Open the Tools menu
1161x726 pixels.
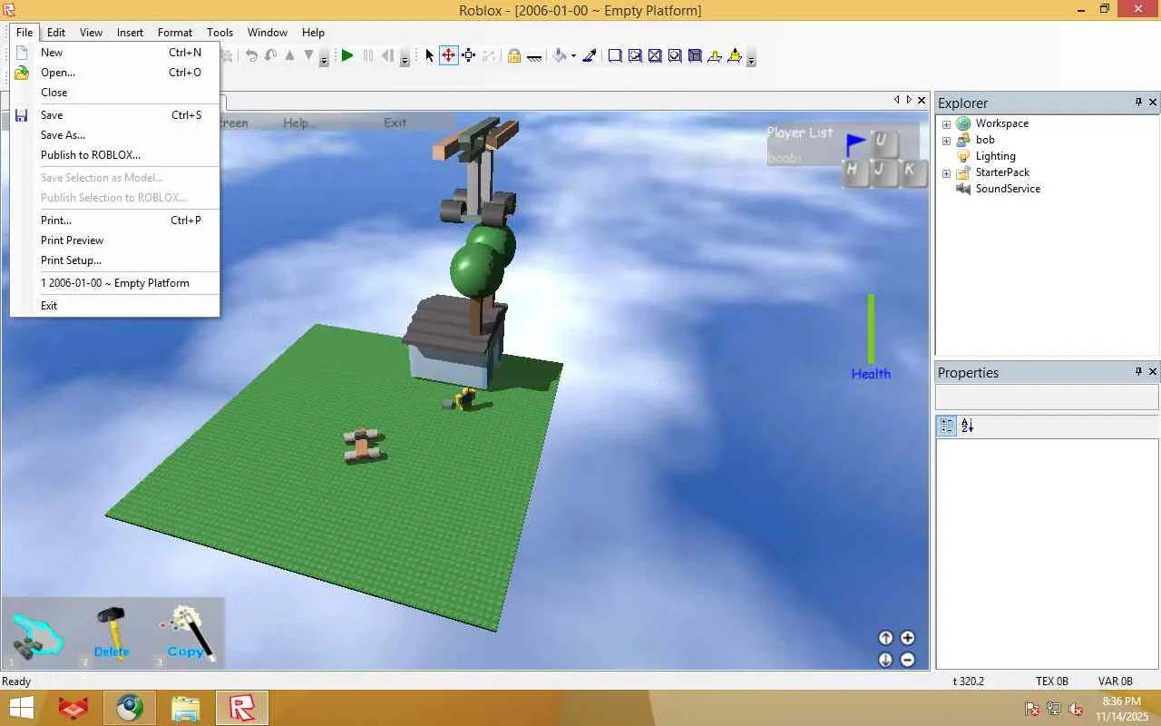tap(220, 33)
